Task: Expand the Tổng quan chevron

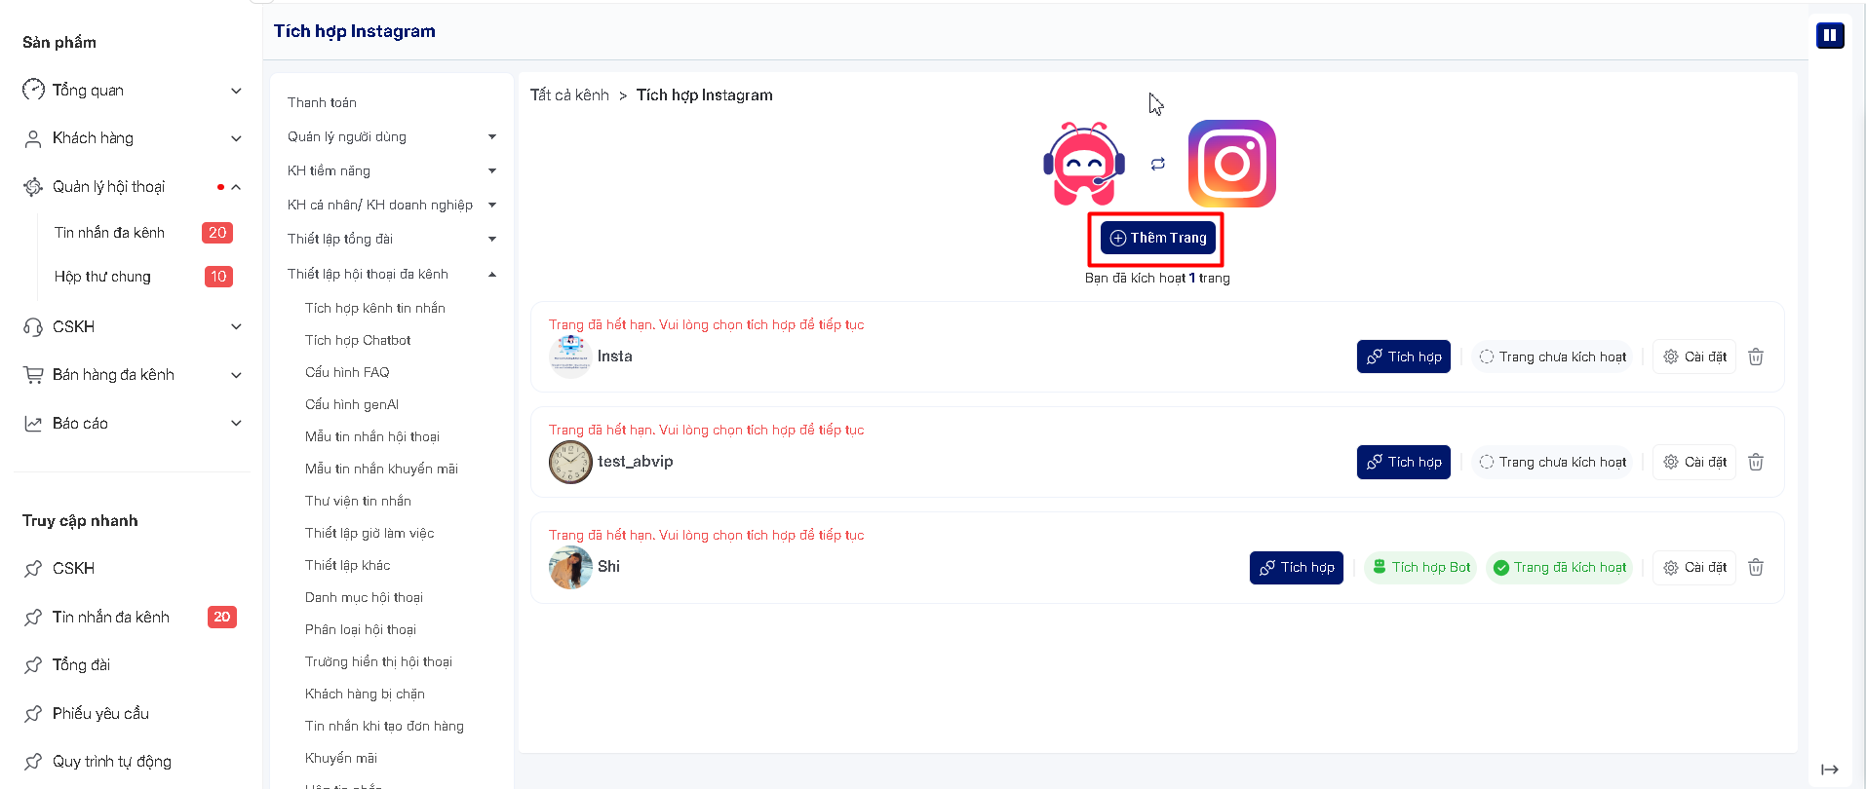Action: pos(236,91)
